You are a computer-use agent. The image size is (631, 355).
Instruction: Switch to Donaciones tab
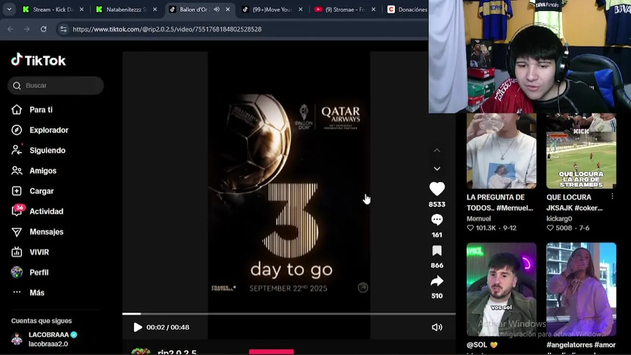point(406,9)
